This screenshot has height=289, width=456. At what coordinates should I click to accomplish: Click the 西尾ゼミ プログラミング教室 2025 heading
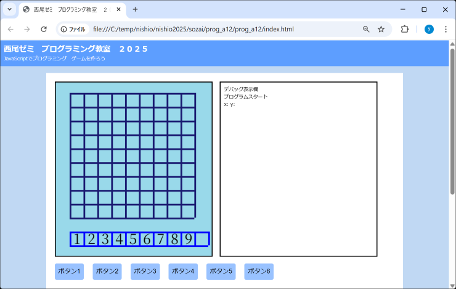coord(76,49)
